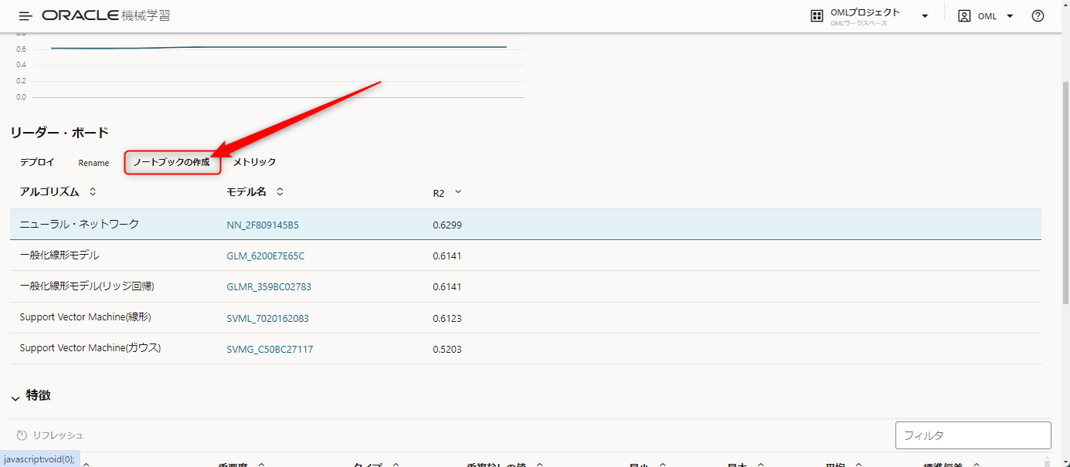Click the リーダー・ボード heading
The width and height of the screenshot is (1070, 467).
[59, 133]
